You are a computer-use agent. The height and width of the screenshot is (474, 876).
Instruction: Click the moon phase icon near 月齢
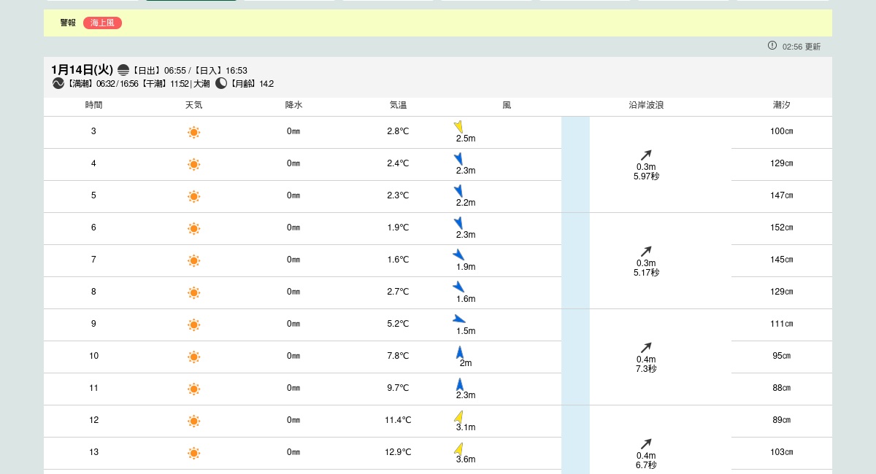click(x=221, y=83)
